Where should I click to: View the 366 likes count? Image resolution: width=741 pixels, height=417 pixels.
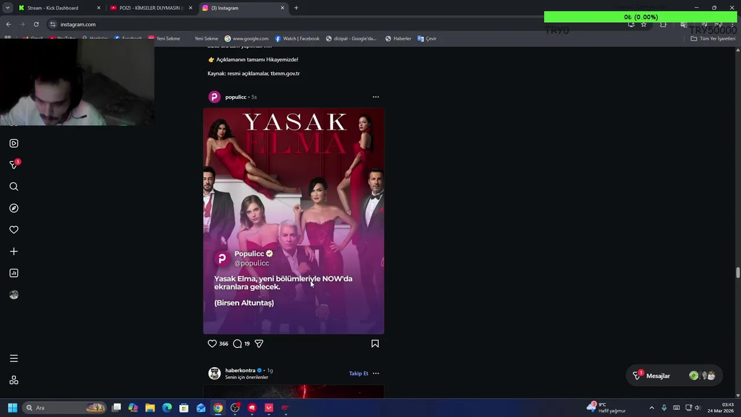click(223, 343)
